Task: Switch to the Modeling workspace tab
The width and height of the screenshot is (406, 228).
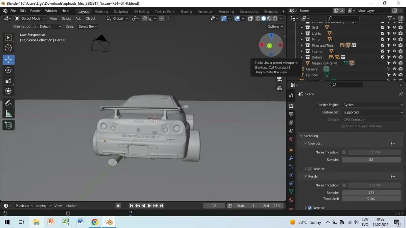Action: point(101,11)
